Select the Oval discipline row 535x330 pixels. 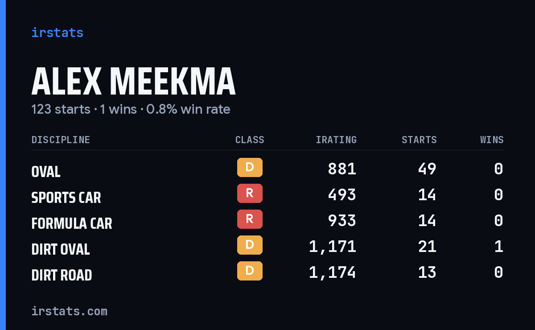tap(267, 169)
